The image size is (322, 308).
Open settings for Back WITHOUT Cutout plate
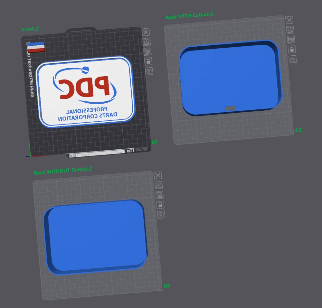[x=161, y=215]
